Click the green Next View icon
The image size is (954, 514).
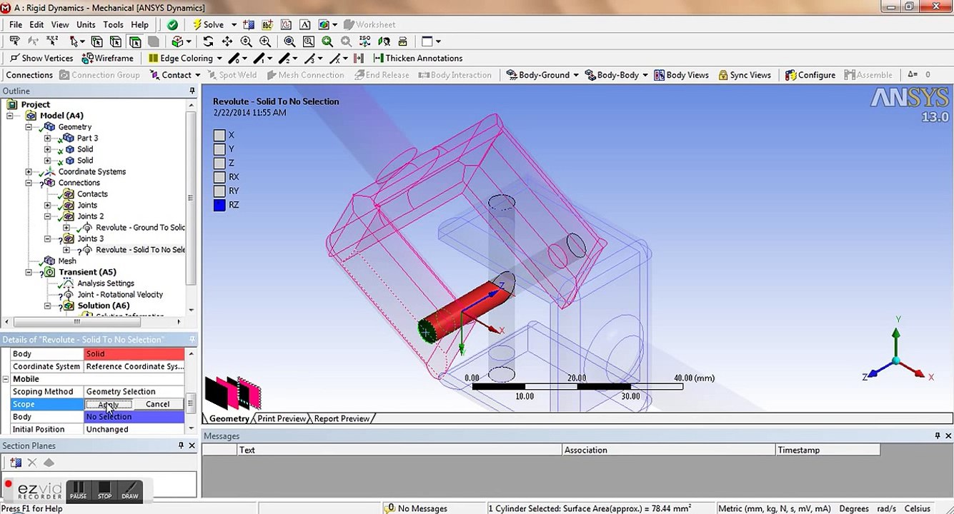pyautogui.click(x=327, y=41)
